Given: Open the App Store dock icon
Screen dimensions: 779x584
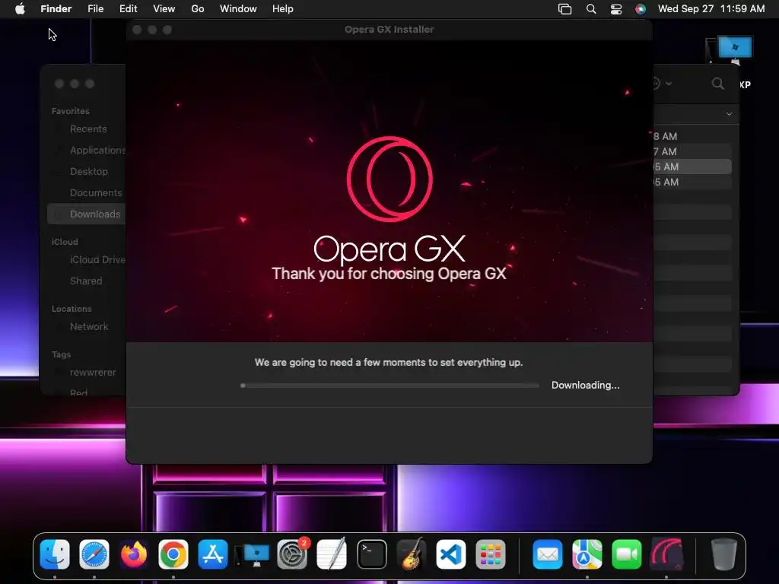Looking at the screenshot, I should [213, 554].
